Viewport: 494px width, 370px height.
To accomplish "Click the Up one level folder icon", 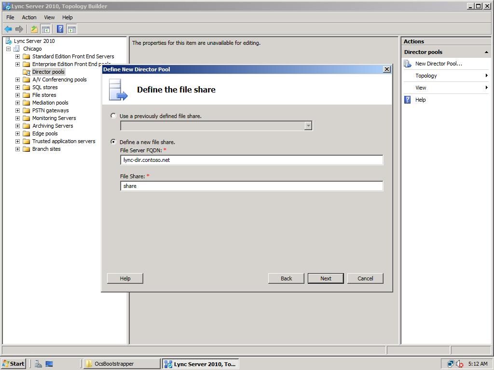I will 34,29.
